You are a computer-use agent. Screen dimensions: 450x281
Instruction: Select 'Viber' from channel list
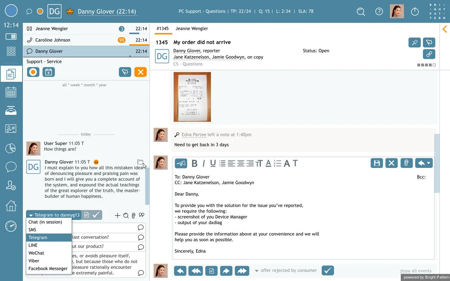pos(49,261)
